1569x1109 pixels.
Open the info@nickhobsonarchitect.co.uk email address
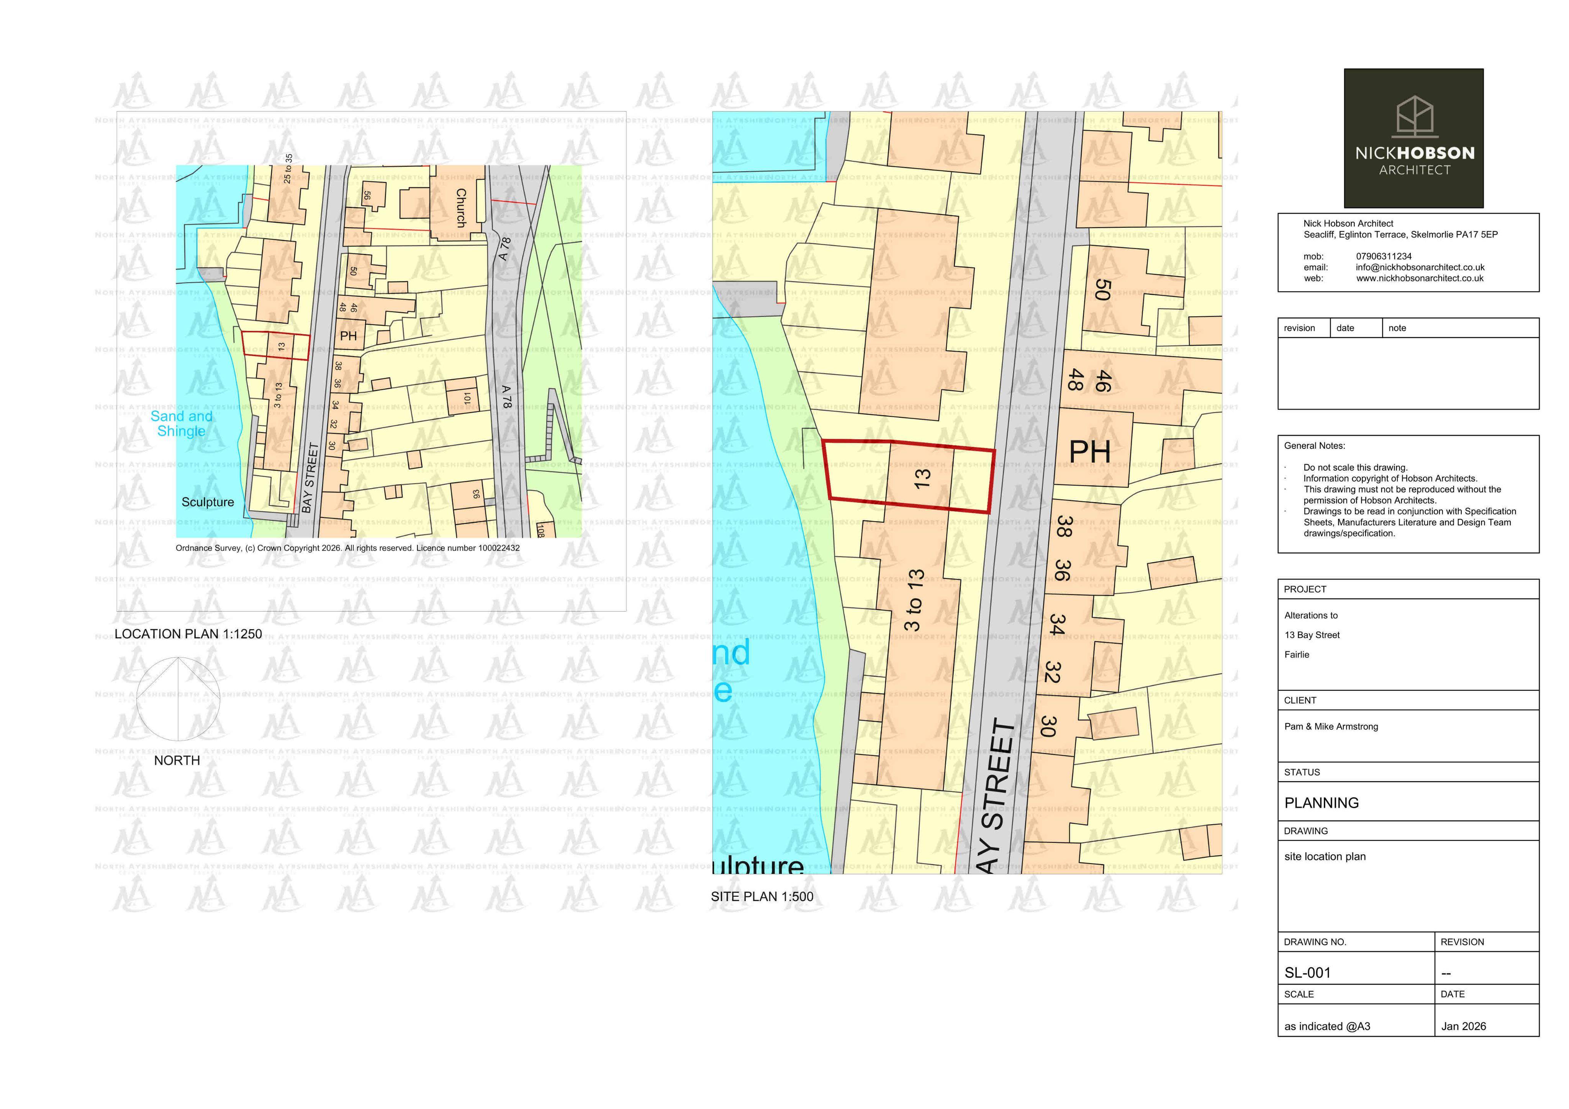[x=1420, y=268]
